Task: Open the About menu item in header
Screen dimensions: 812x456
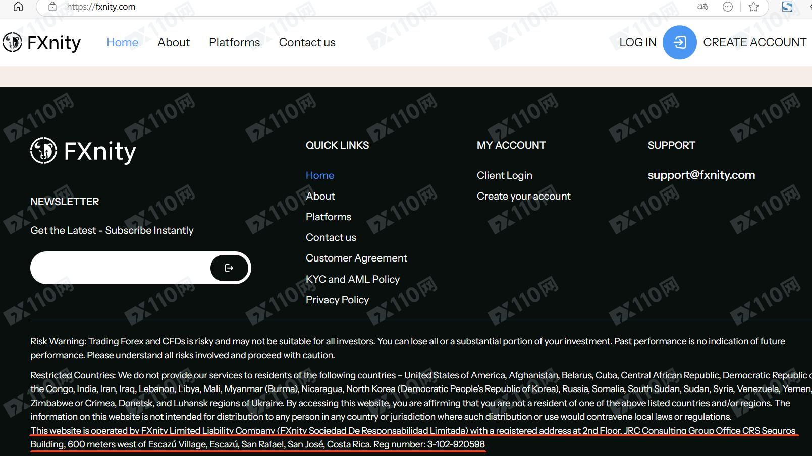Action: 174,42
